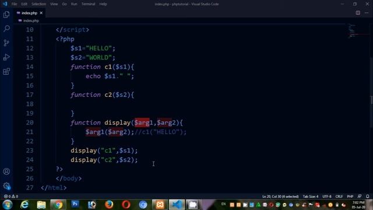Open the Selection menu
This screenshot has height=210, width=373.
click(x=38, y=4)
